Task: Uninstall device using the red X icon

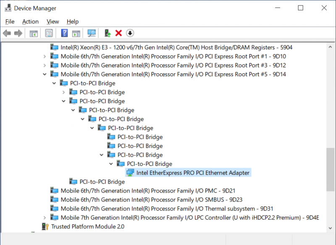Action: tap(118, 33)
